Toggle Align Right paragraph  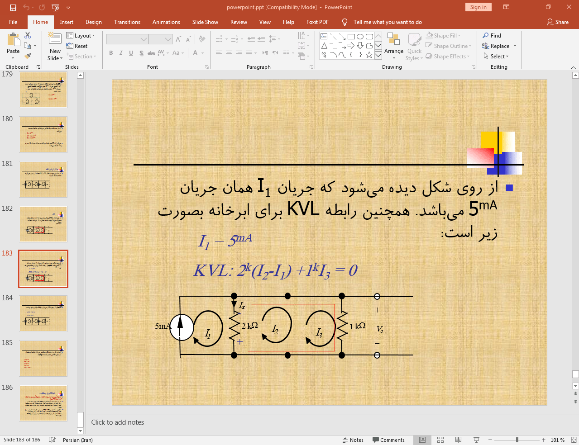click(x=239, y=53)
